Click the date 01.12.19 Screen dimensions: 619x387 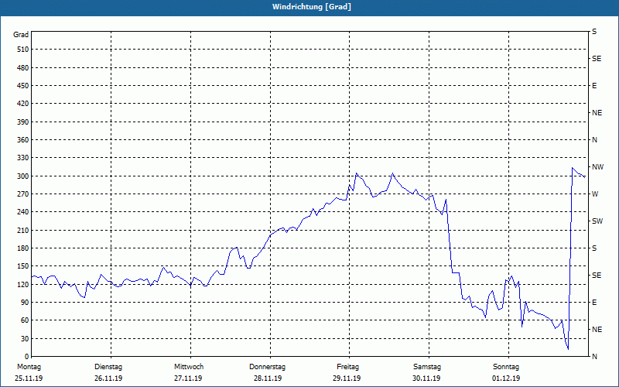(x=506, y=378)
